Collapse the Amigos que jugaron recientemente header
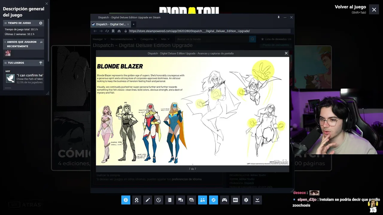This screenshot has width=383, height=215. [x=23, y=44]
